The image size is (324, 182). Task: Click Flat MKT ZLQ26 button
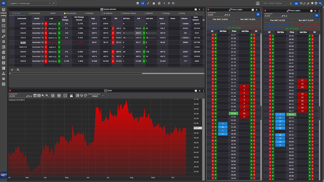point(220,19)
